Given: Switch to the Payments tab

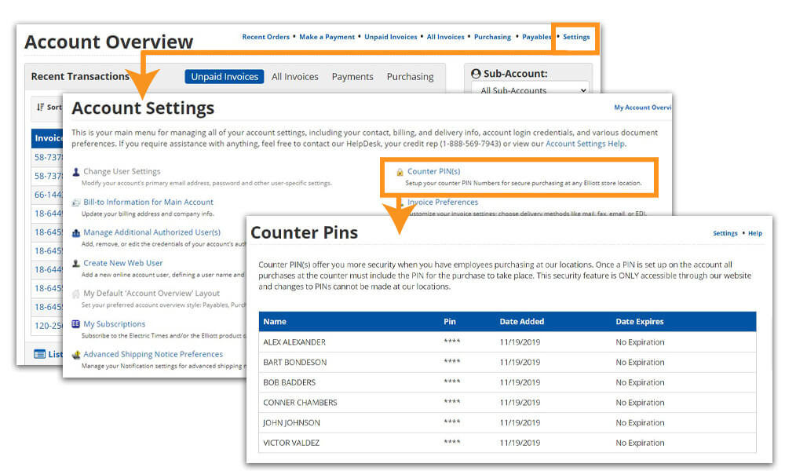Looking at the screenshot, I should pos(352,77).
